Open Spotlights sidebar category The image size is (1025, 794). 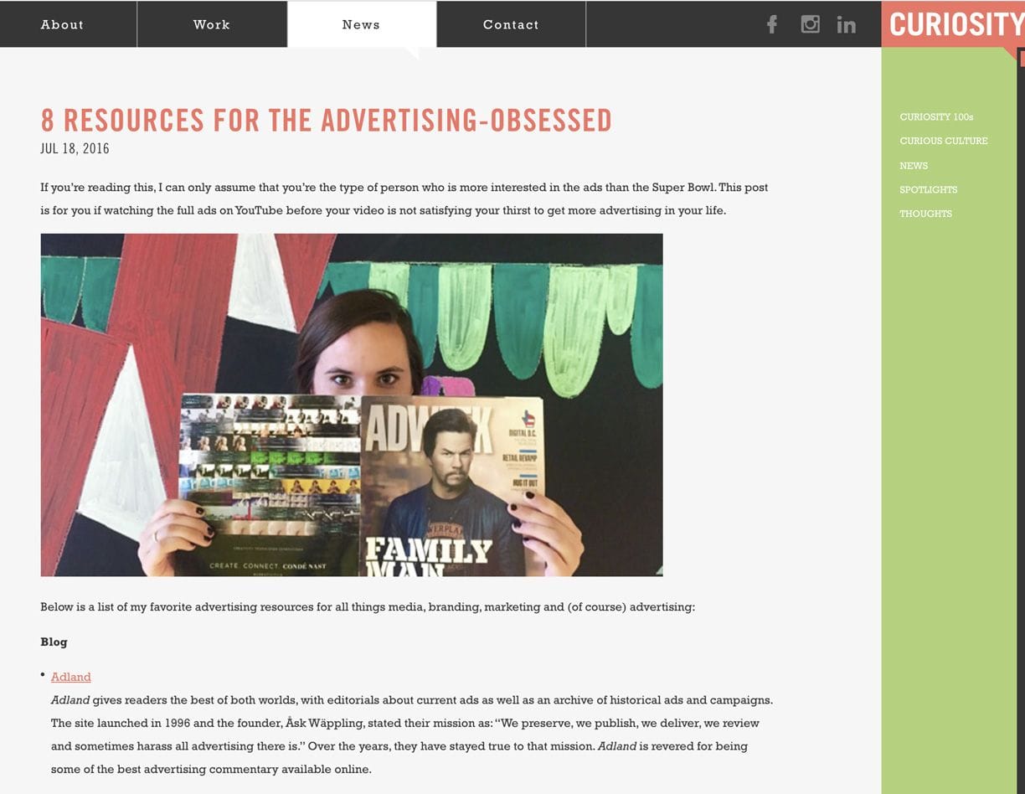(929, 189)
